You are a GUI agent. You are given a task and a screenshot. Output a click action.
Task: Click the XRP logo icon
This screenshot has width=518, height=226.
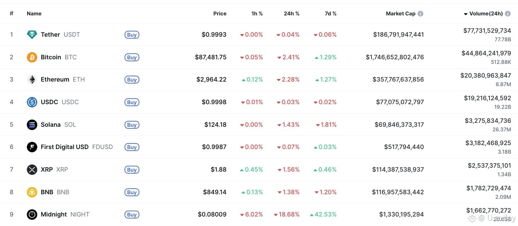point(32,170)
